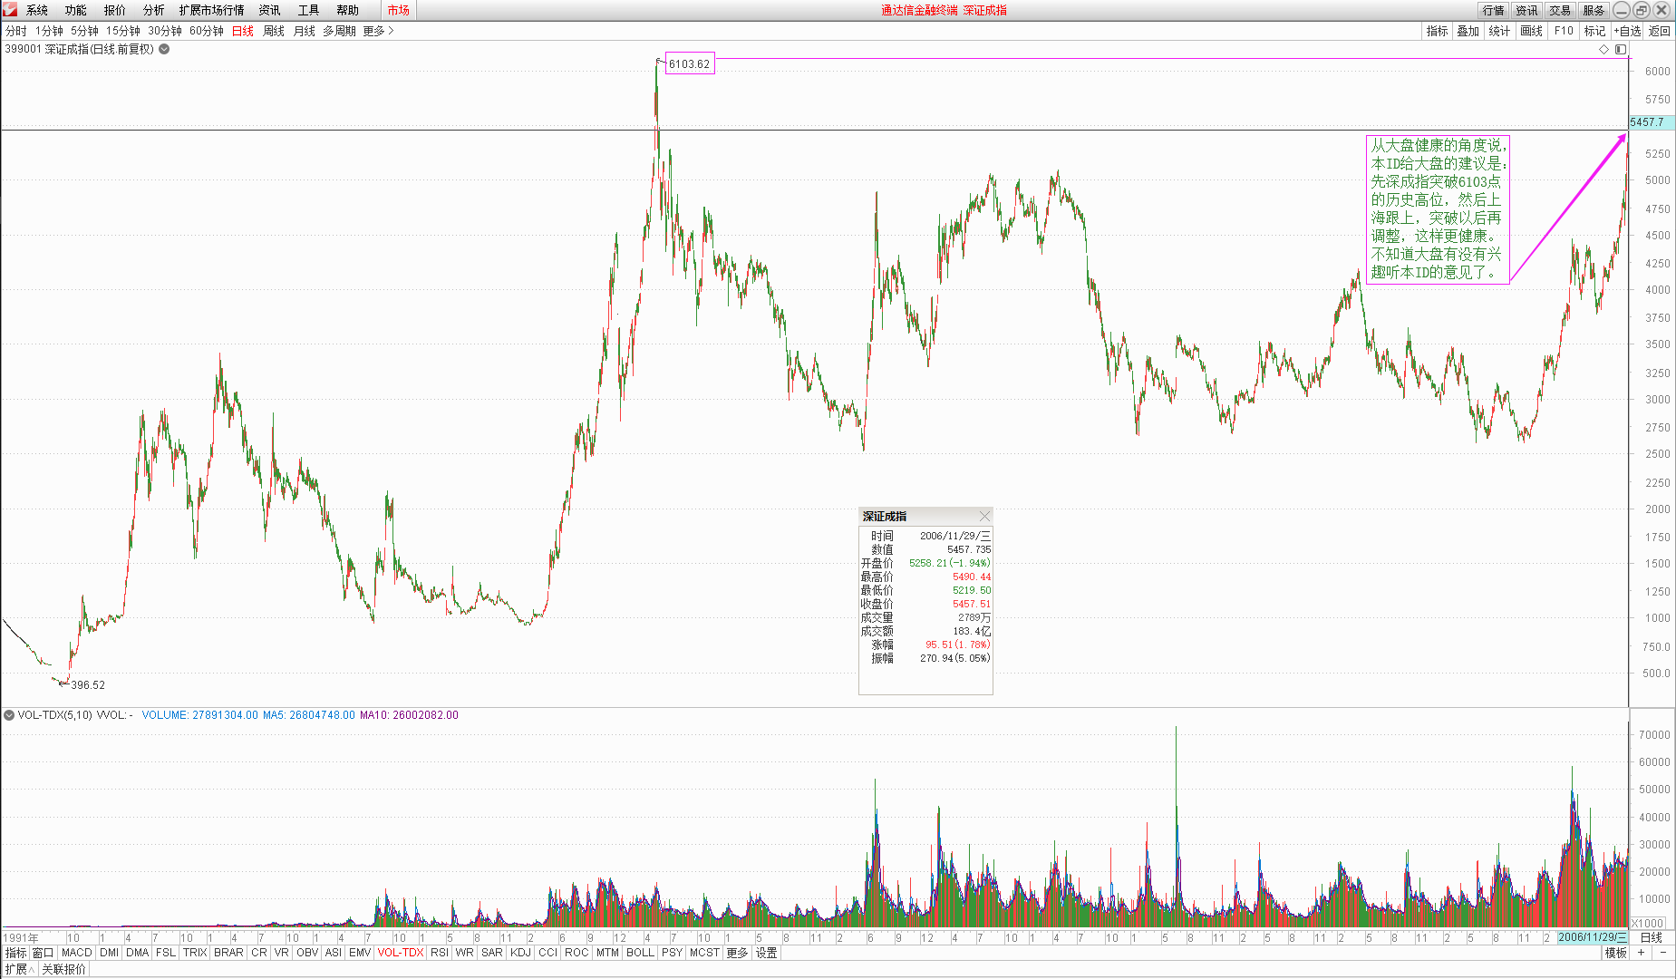Click the plus zoom-in button at bottom right
The height and width of the screenshot is (979, 1676).
pos(1641,953)
